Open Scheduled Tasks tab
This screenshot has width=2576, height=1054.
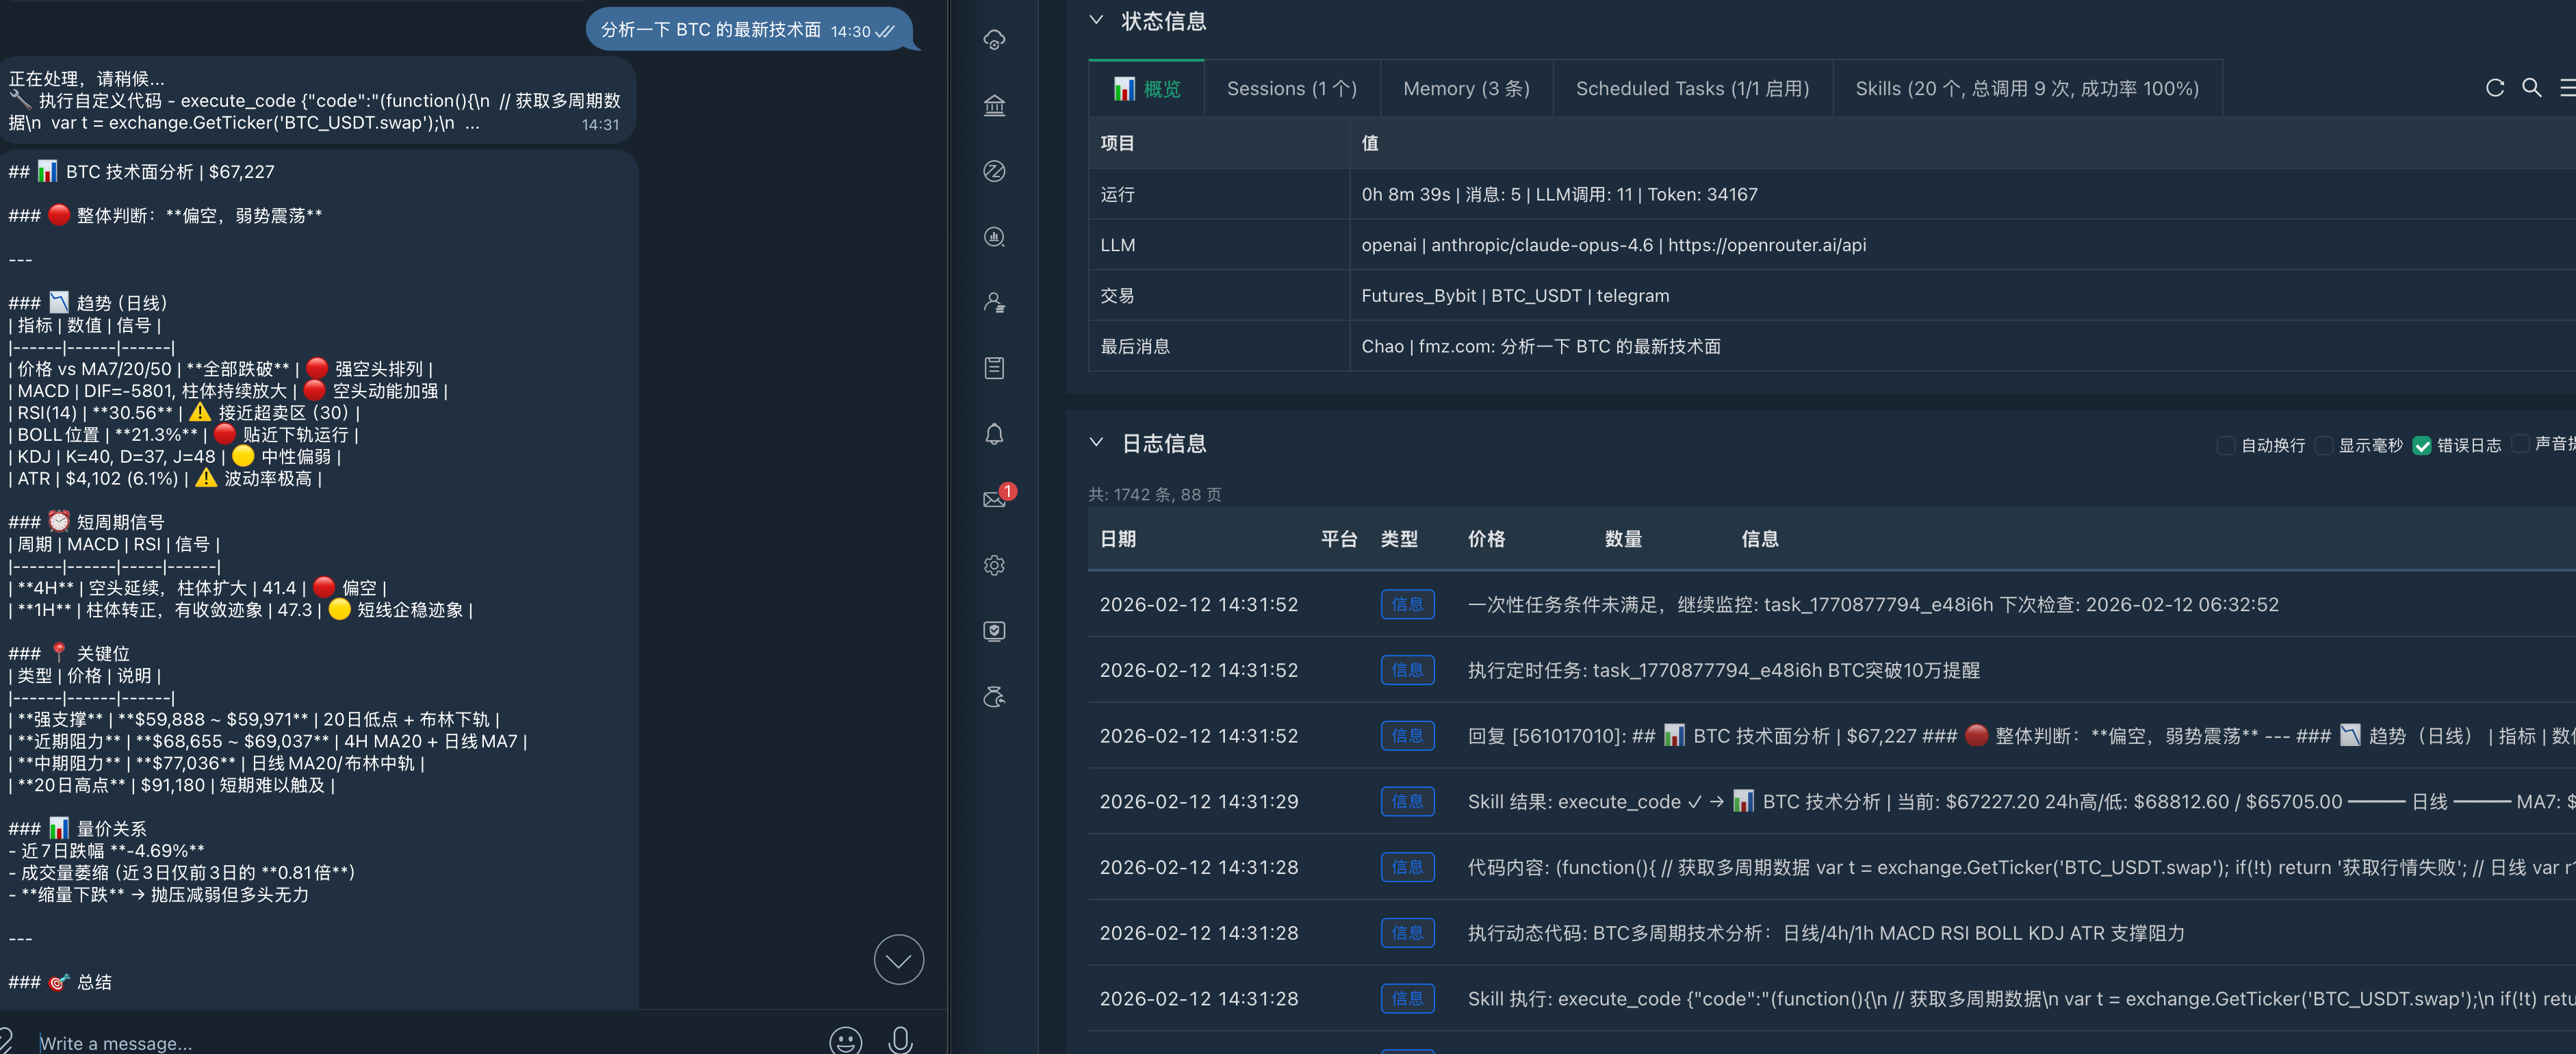pyautogui.click(x=1692, y=88)
